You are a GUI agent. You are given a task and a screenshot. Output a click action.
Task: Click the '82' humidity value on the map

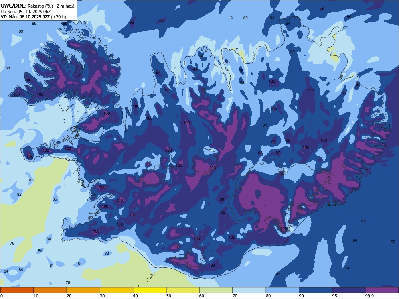pyautogui.click(x=19, y=195)
